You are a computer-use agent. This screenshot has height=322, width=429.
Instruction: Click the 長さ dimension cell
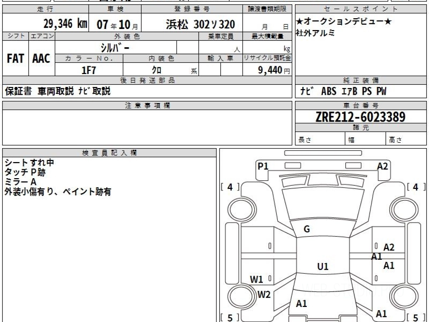point(320,139)
